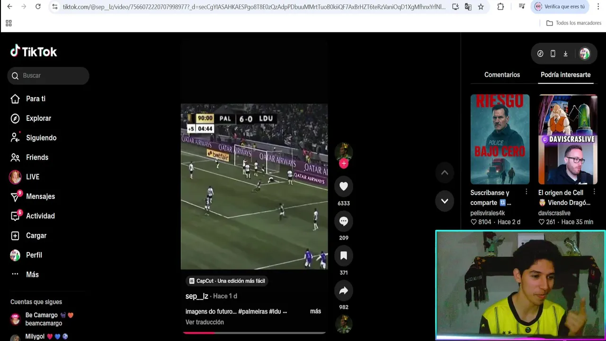This screenshot has height=341, width=606.
Task: Click the translate page icon
Action: pos(468,7)
